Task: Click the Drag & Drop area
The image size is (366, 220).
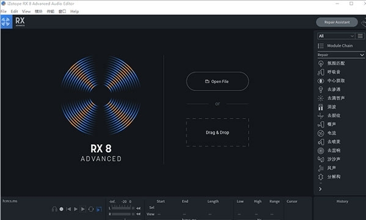Action: pyautogui.click(x=218, y=133)
